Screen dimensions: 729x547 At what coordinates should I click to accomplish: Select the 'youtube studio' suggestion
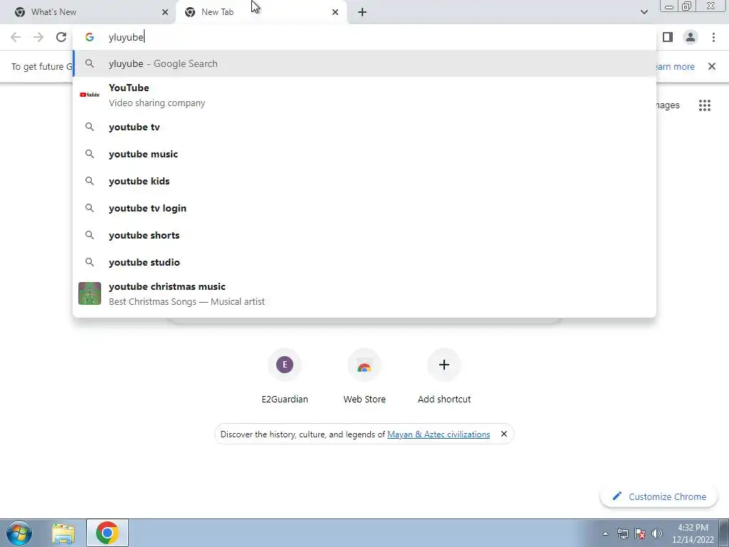coord(364,262)
